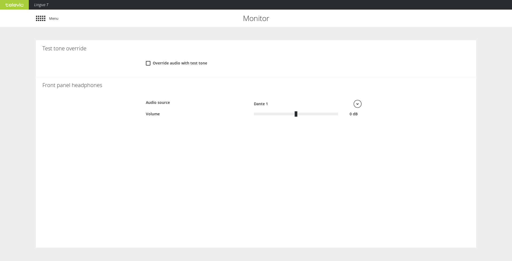Click the grey page background below the panel
This screenshot has width=512, height=261.
pos(256,254)
